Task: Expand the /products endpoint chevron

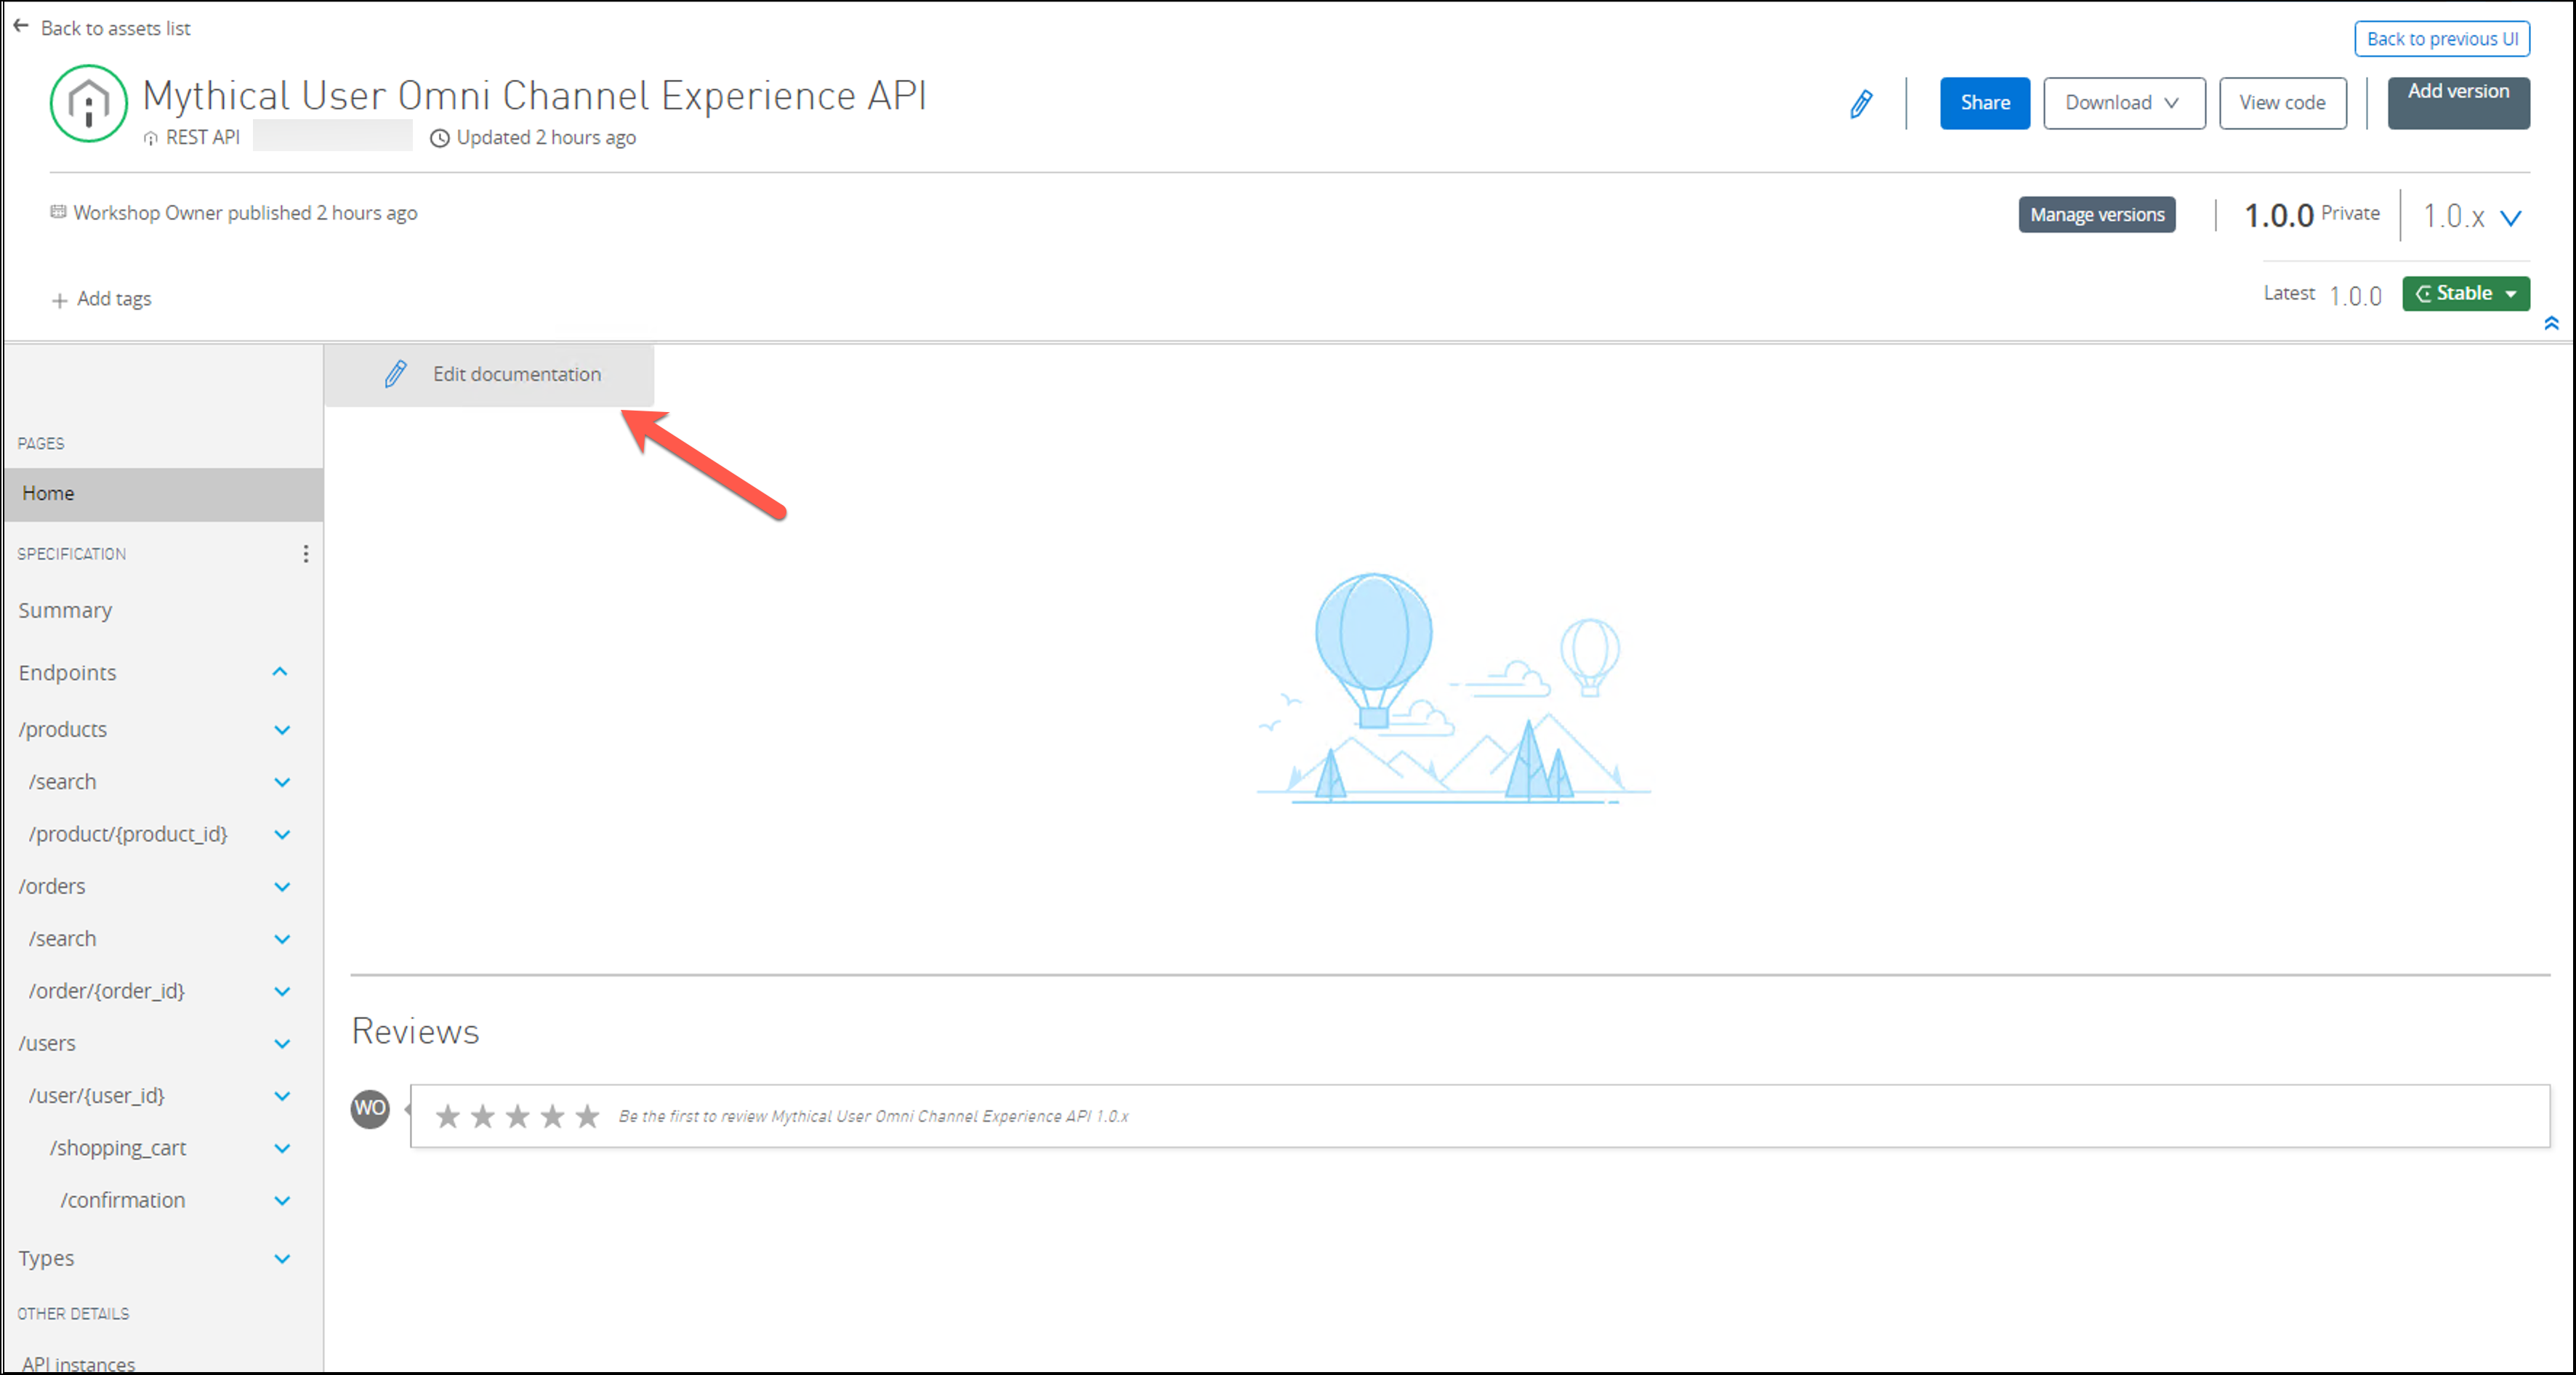Action: (x=282, y=730)
